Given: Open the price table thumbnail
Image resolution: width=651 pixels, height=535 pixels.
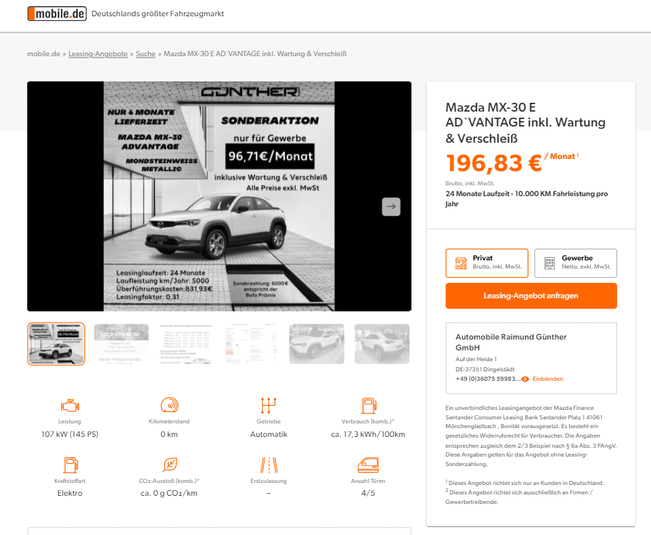Looking at the screenshot, I should coord(186,344).
